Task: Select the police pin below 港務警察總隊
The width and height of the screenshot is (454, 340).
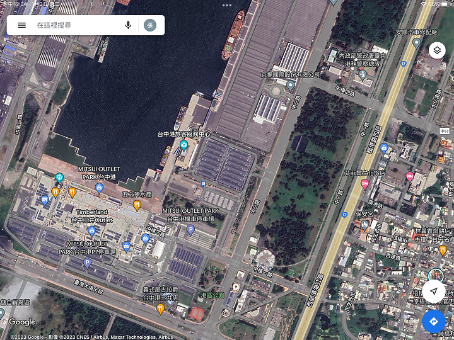Action: (x=363, y=75)
